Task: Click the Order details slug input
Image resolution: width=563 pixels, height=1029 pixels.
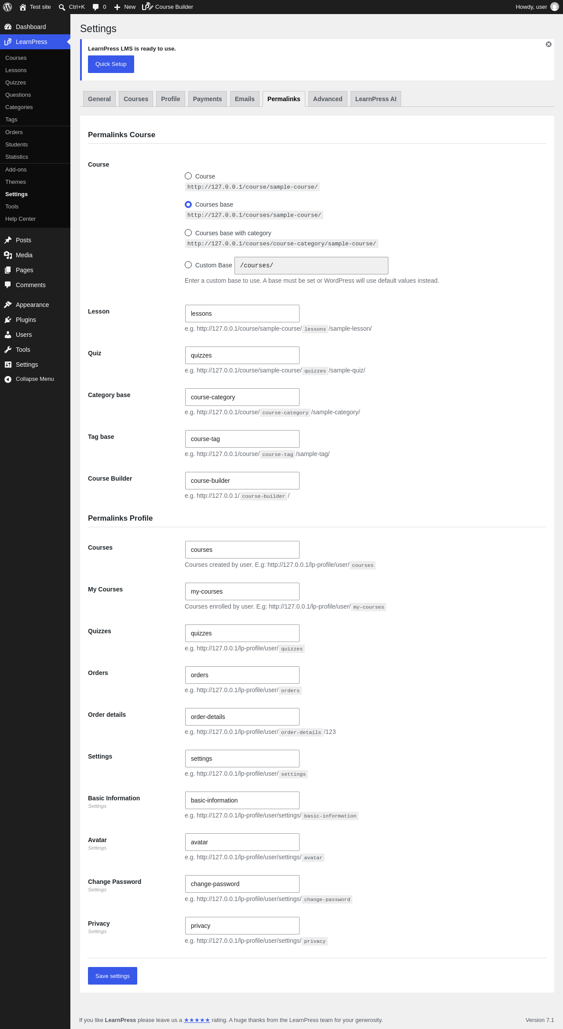Action: coord(242,717)
